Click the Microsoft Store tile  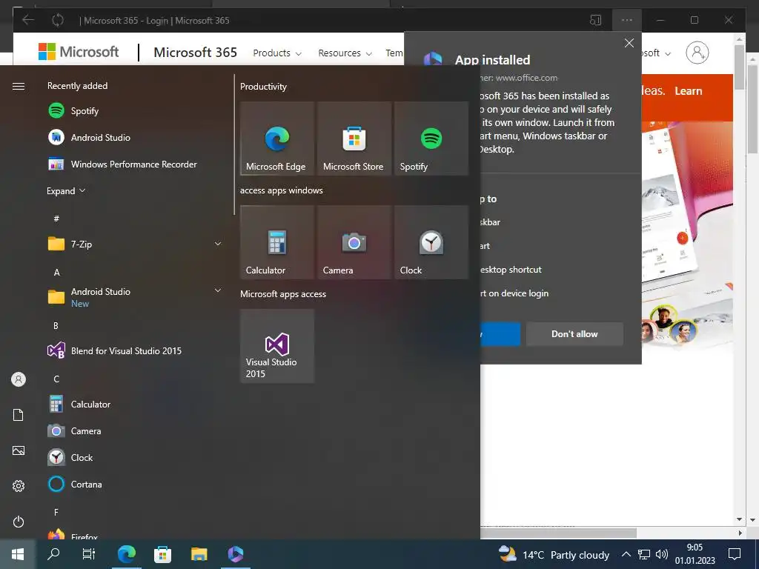coord(354,139)
